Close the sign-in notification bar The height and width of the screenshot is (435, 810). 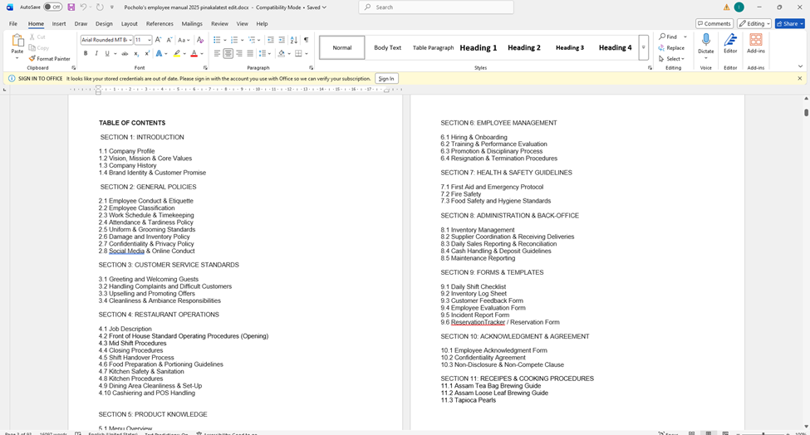coord(800,78)
